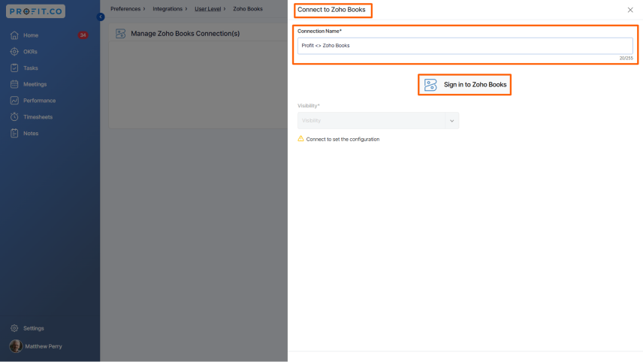Click the Manage Zoho Books Connection(s) heading
The width and height of the screenshot is (643, 362).
[186, 34]
